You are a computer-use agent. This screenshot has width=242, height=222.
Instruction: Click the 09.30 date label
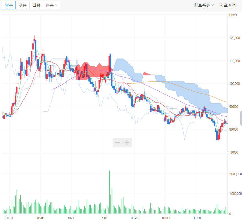[x=166, y=218]
